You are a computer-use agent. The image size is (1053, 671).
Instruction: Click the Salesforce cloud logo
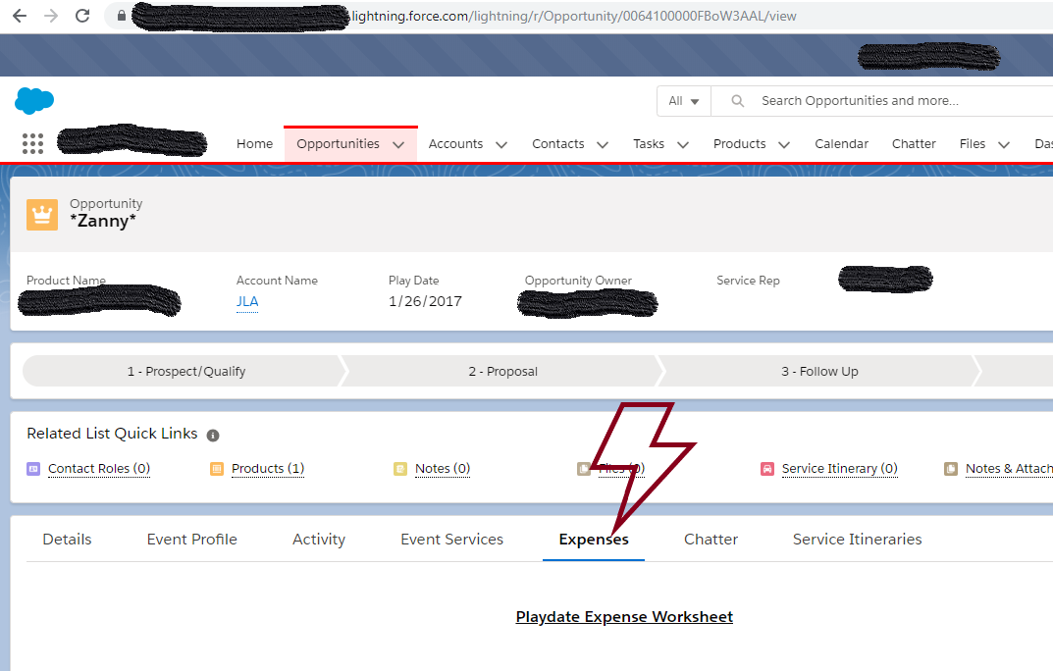pyautogui.click(x=34, y=101)
